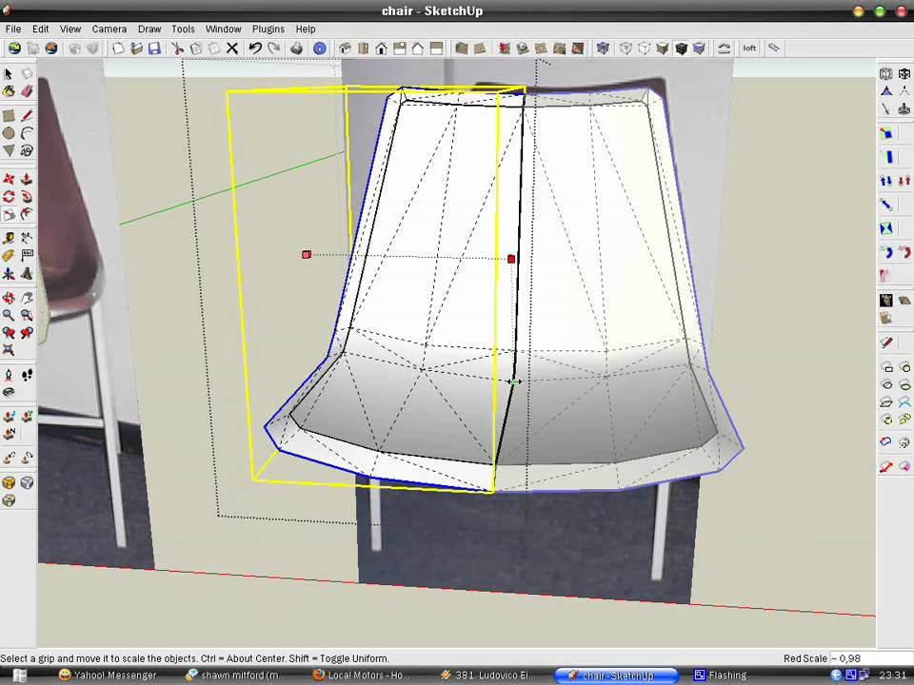
Task: Open Model Info blue icon
Action: coord(320,49)
